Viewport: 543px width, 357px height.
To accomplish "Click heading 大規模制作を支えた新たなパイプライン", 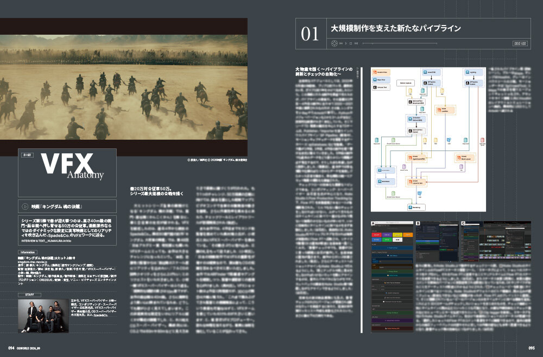I will point(395,28).
